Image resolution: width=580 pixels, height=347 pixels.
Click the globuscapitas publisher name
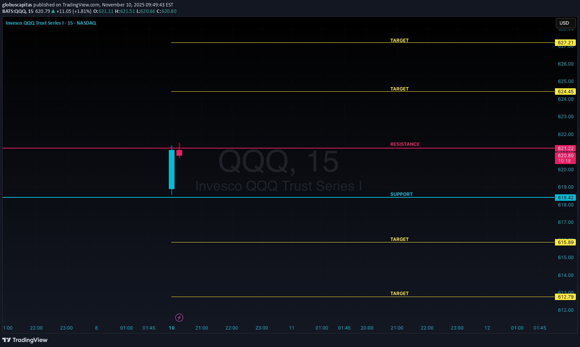pos(17,5)
